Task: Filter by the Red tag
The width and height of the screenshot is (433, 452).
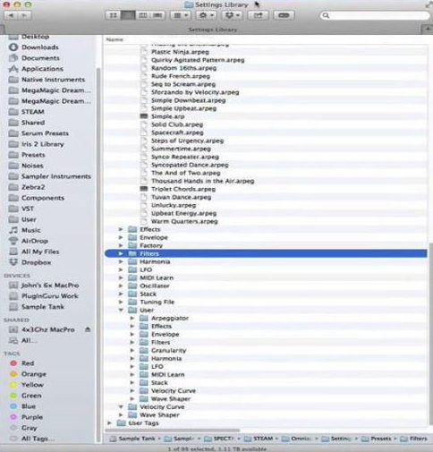Action: pyautogui.click(x=28, y=362)
